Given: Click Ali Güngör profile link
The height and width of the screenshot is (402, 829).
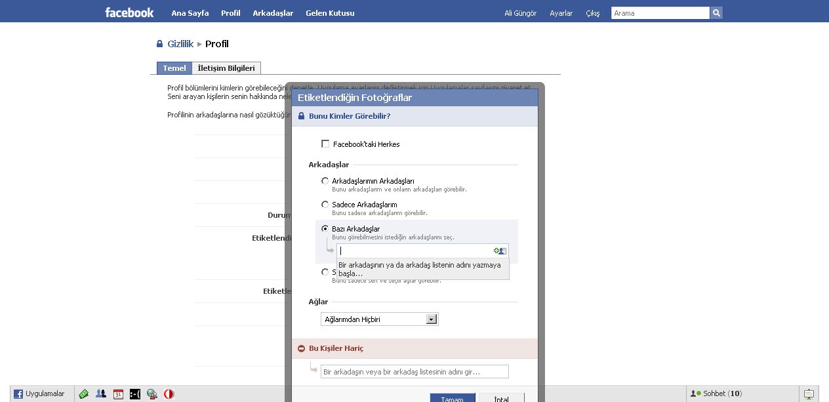Looking at the screenshot, I should (x=520, y=13).
